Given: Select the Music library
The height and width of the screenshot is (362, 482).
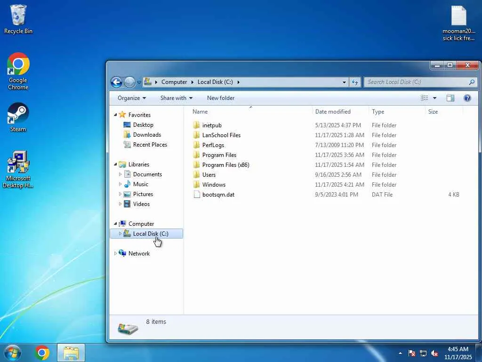Looking at the screenshot, I should point(140,184).
